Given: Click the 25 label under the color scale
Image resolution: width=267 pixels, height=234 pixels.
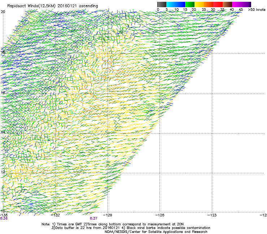Looking at the screenshot, I should (x=204, y=10).
